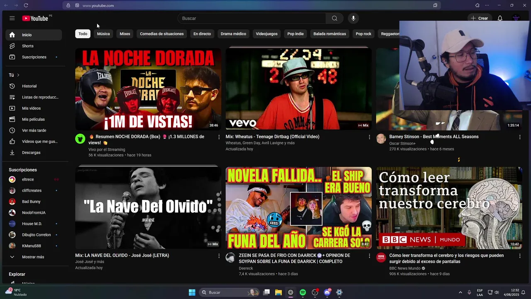Open BBC News Mundo channel avatar
Screen dimensions: 531x299
[381, 257]
